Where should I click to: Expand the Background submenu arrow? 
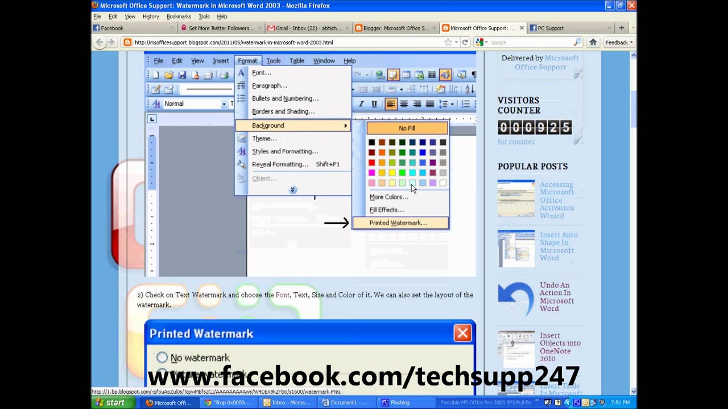click(x=345, y=126)
